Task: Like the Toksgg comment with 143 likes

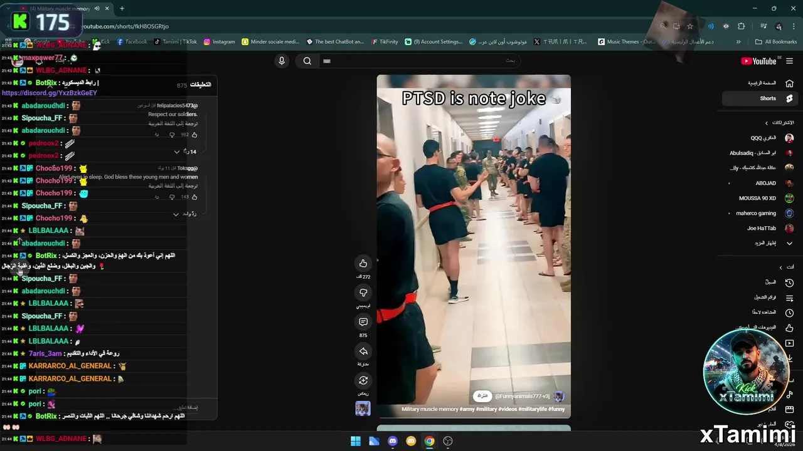Action: (194, 197)
